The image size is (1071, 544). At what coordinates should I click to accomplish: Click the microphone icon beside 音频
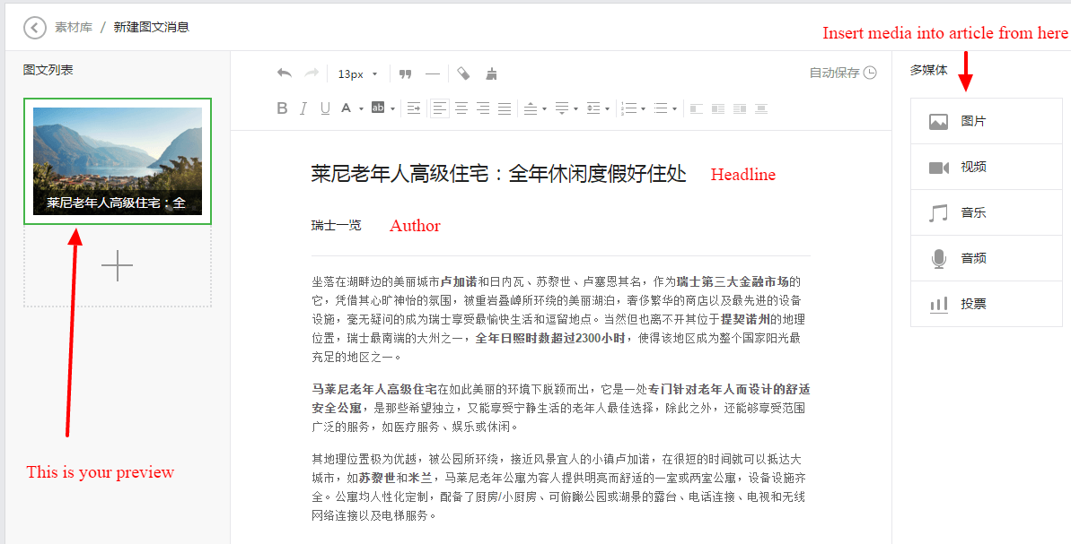939,259
